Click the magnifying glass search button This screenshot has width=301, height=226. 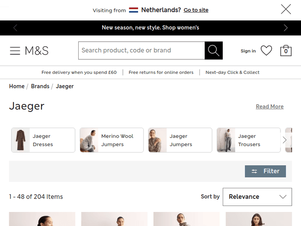(214, 51)
